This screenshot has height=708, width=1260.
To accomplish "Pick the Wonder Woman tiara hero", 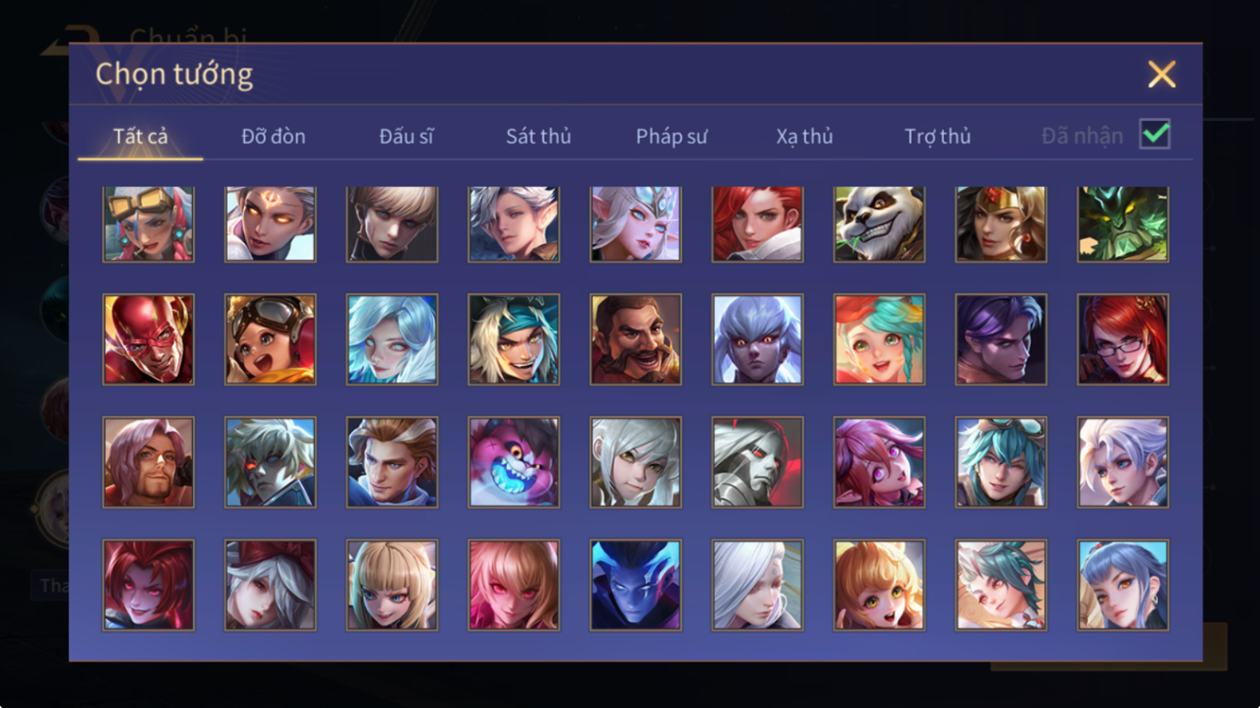I will pyautogui.click(x=1001, y=224).
